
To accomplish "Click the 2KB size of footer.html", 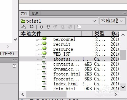I will (88, 74).
